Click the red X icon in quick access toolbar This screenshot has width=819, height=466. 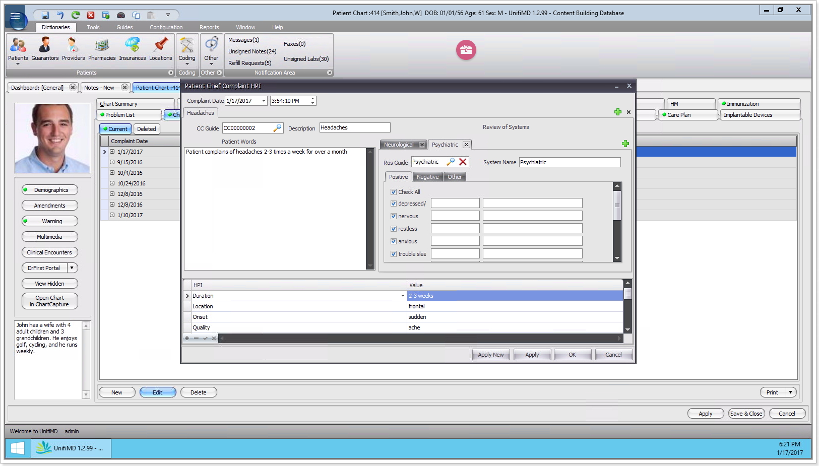(x=91, y=15)
